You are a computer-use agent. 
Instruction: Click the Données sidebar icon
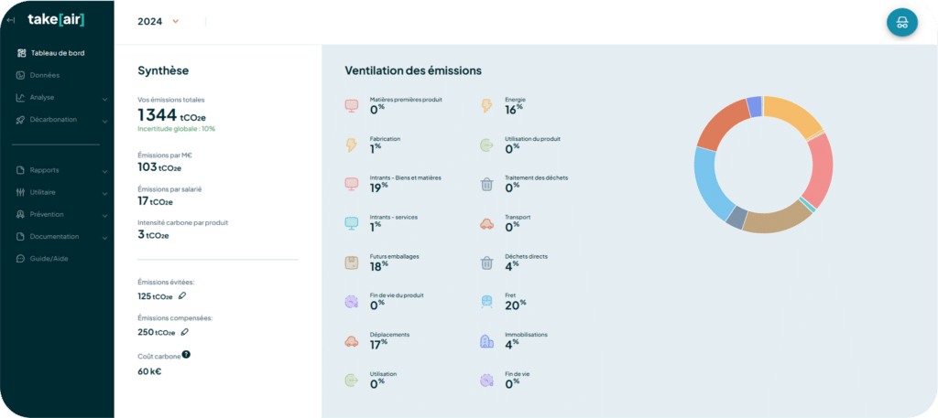pyautogui.click(x=20, y=75)
